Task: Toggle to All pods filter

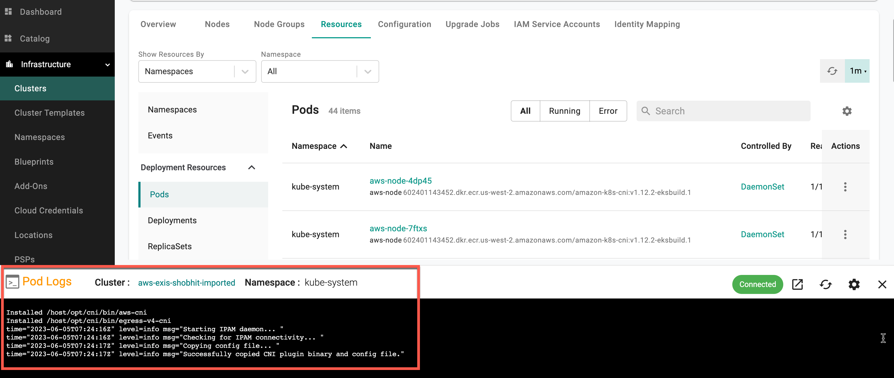Action: [x=525, y=111]
